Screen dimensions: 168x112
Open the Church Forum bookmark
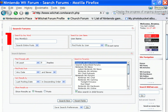[78, 18]
